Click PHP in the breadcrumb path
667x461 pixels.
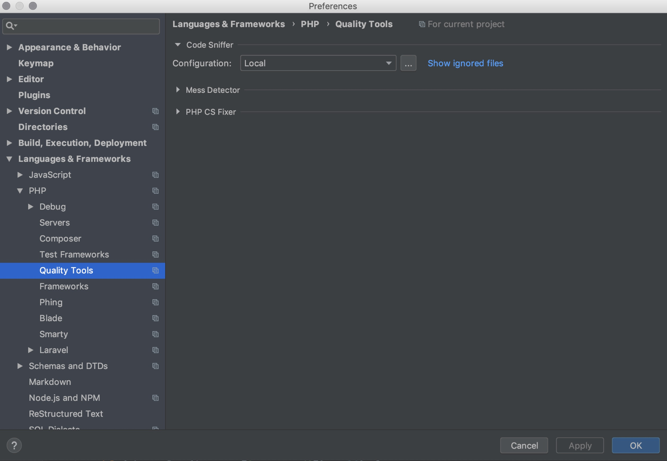pos(310,24)
